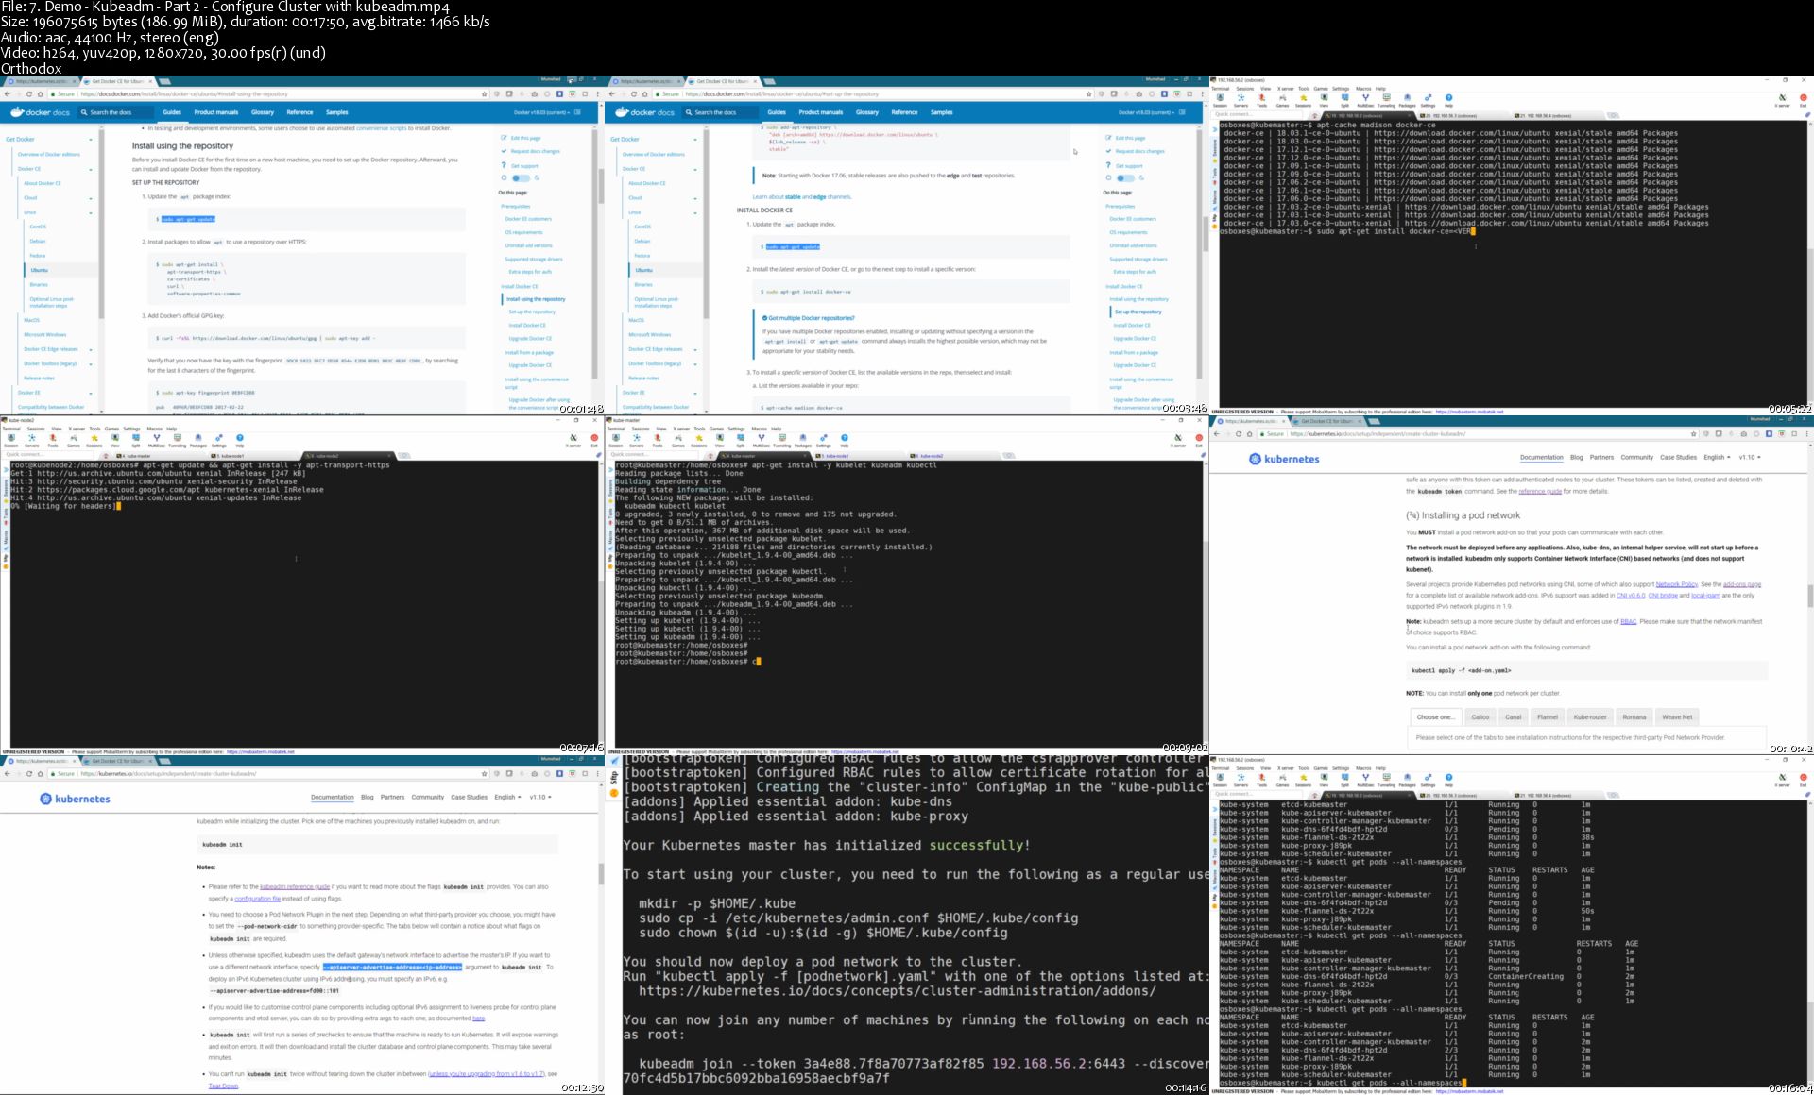Click the Help icon in the 00:05:22 frame

pos(1448,99)
